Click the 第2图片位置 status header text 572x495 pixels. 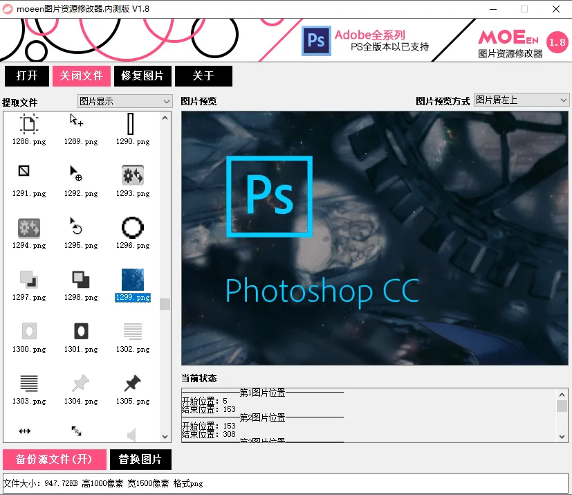pyautogui.click(x=262, y=417)
